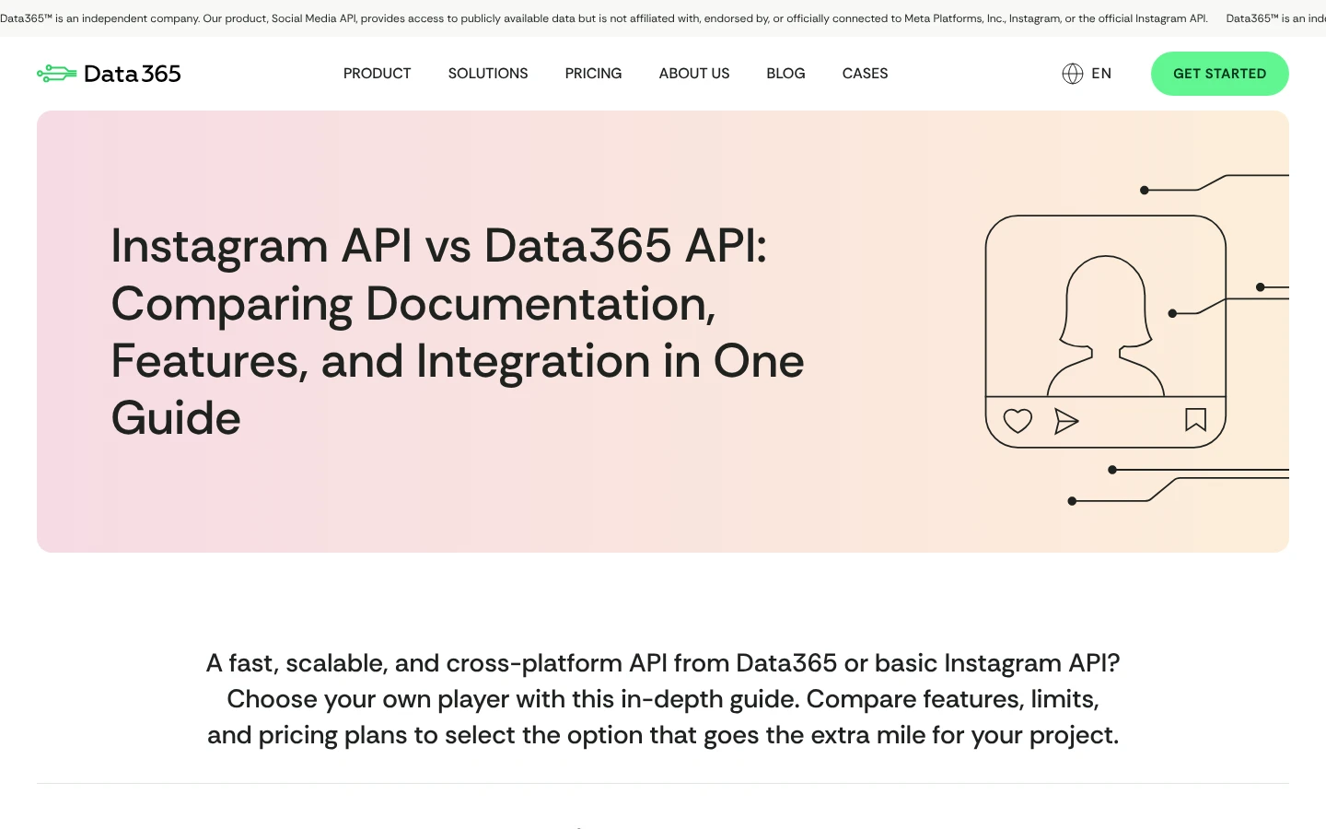The height and width of the screenshot is (829, 1326).
Task: Click the heart icon in the illustration
Action: click(x=1018, y=421)
